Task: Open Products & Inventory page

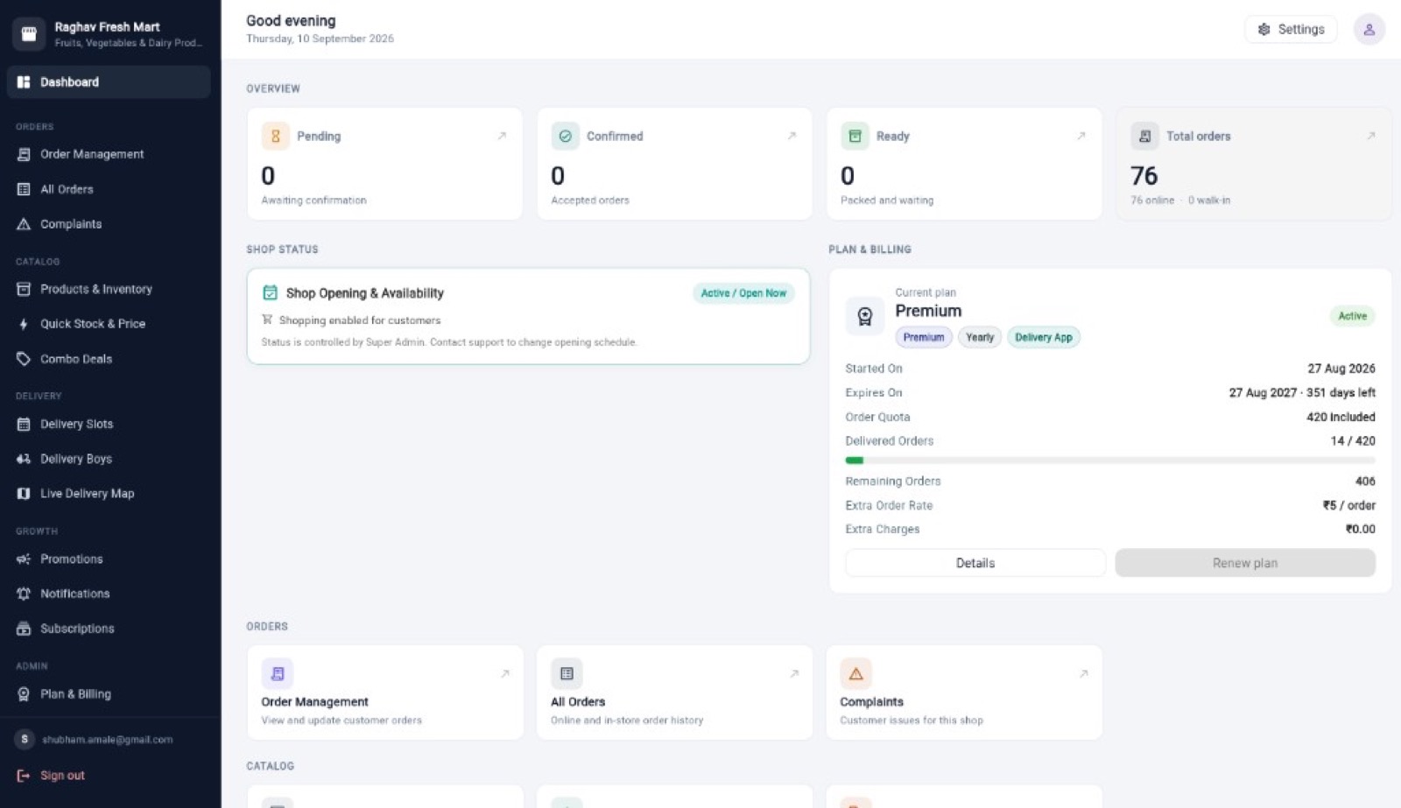Action: coord(109,289)
